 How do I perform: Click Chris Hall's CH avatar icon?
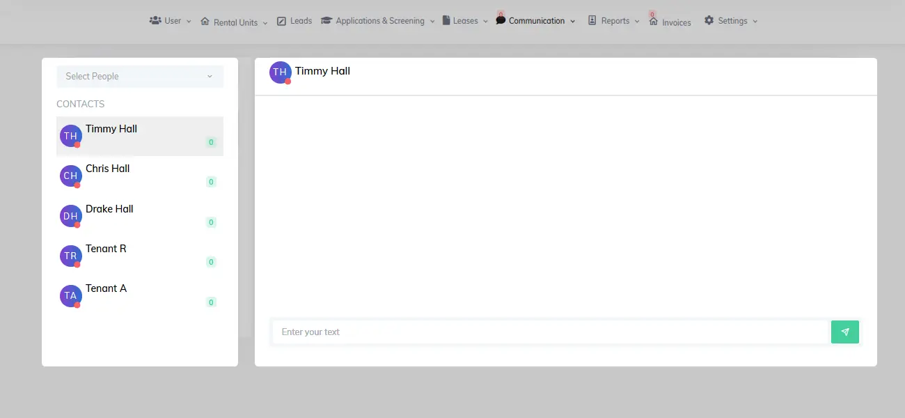70,176
